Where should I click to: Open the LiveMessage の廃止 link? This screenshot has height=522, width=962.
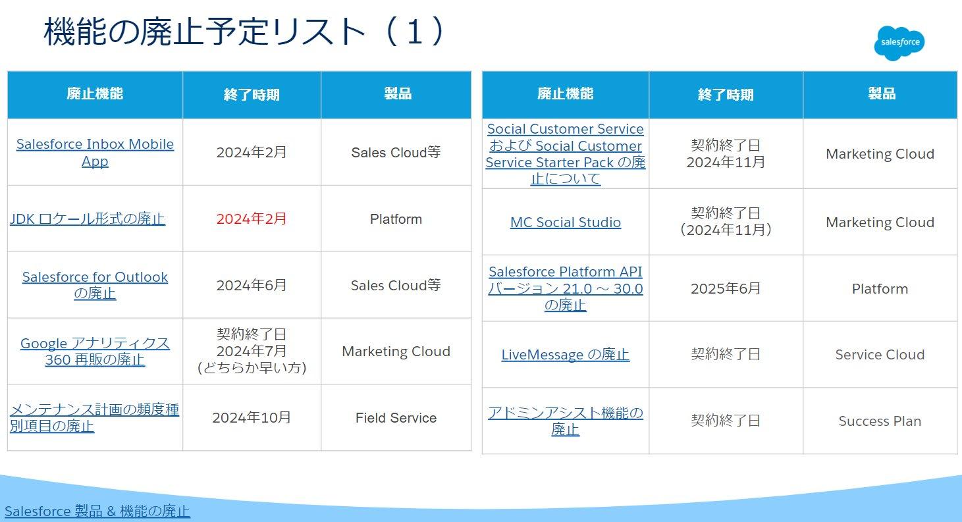coord(565,355)
